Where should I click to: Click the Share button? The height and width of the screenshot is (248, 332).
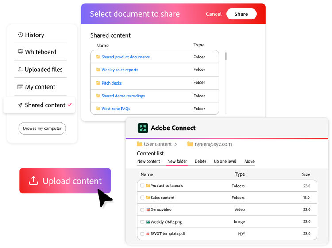point(241,14)
